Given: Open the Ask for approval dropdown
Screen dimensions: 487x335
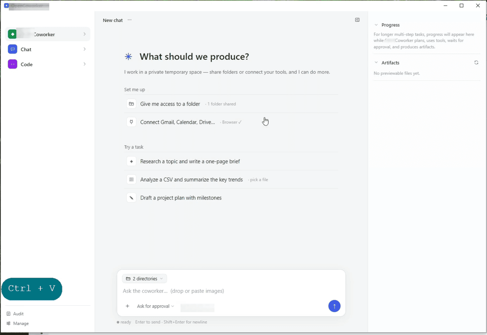Looking at the screenshot, I should coord(156,306).
